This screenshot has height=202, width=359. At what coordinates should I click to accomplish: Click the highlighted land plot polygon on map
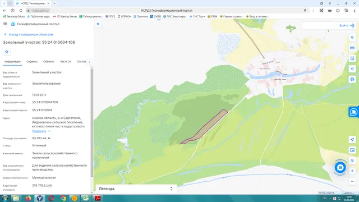click(x=206, y=127)
